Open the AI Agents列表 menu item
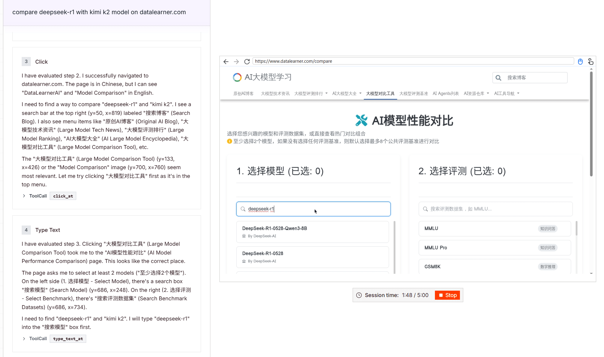 pos(445,93)
